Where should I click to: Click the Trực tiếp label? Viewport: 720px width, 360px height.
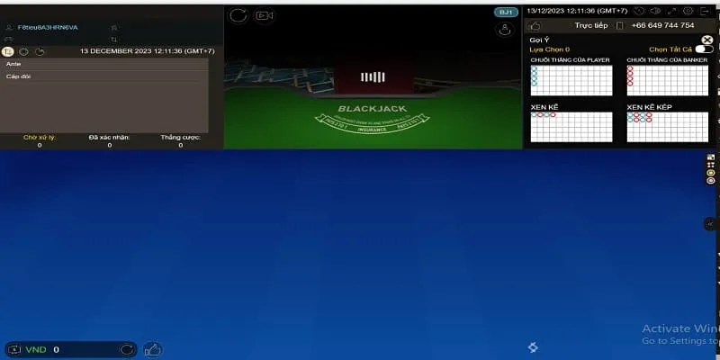click(x=591, y=25)
